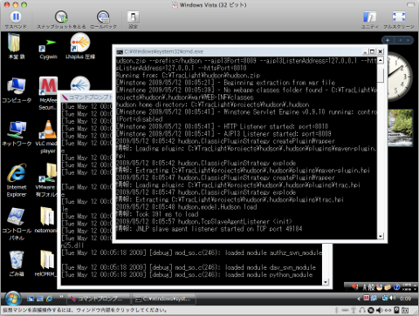Image resolution: width=419 pixels, height=316 pixels.
Task: Click the taskbar clock 0:09
Action: (406, 299)
